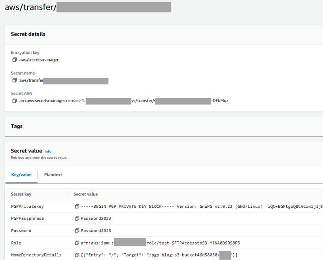The image size is (323, 260).
Task: Select the Password2023 passphrase text
Action: tap(95, 218)
